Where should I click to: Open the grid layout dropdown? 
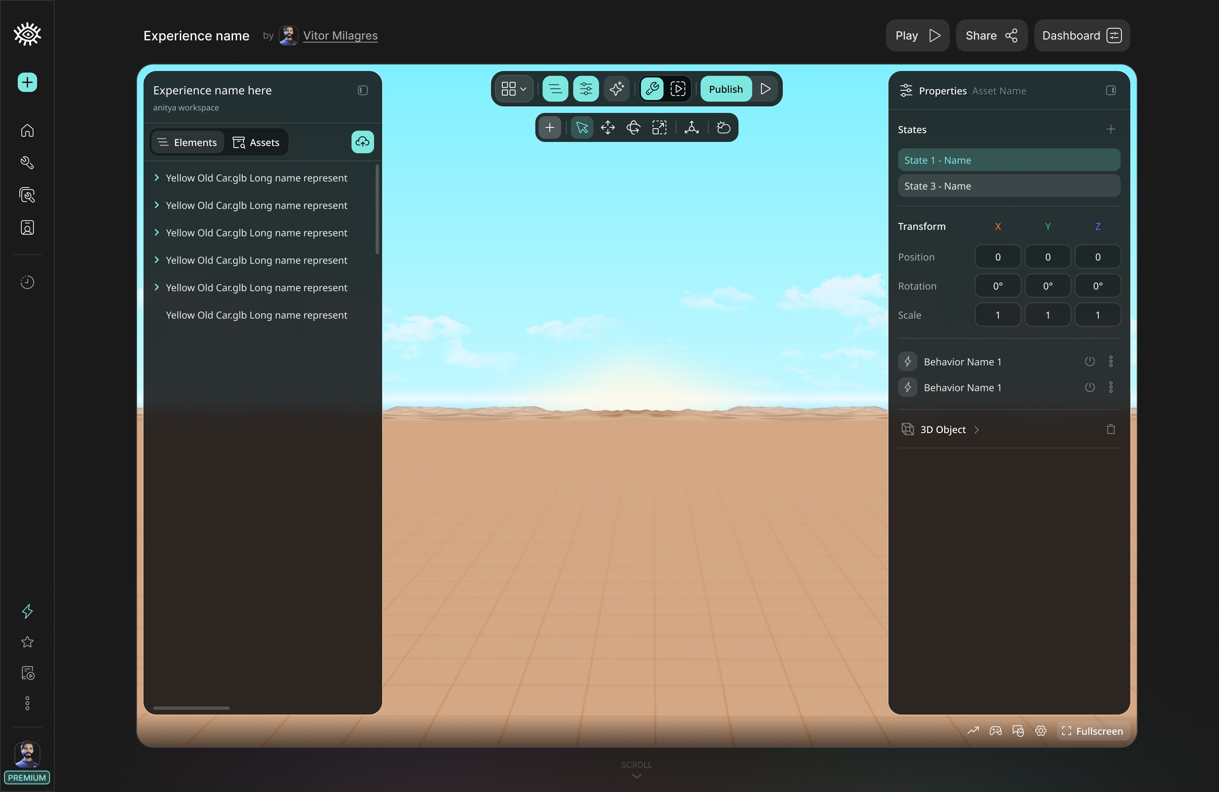coord(514,89)
